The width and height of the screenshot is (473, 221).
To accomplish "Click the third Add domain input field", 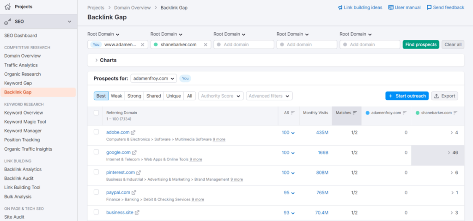I will click(x=244, y=45).
